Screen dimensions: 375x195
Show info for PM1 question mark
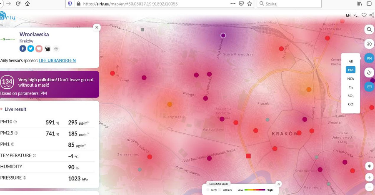pyautogui.click(x=12, y=144)
